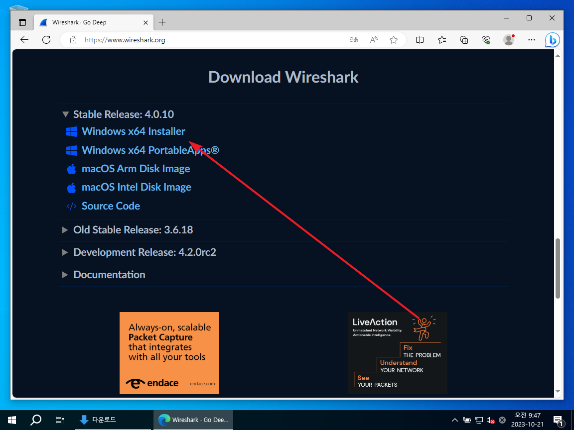The image size is (574, 430).
Task: Open the endace Packet Capture ad
Action: (169, 353)
